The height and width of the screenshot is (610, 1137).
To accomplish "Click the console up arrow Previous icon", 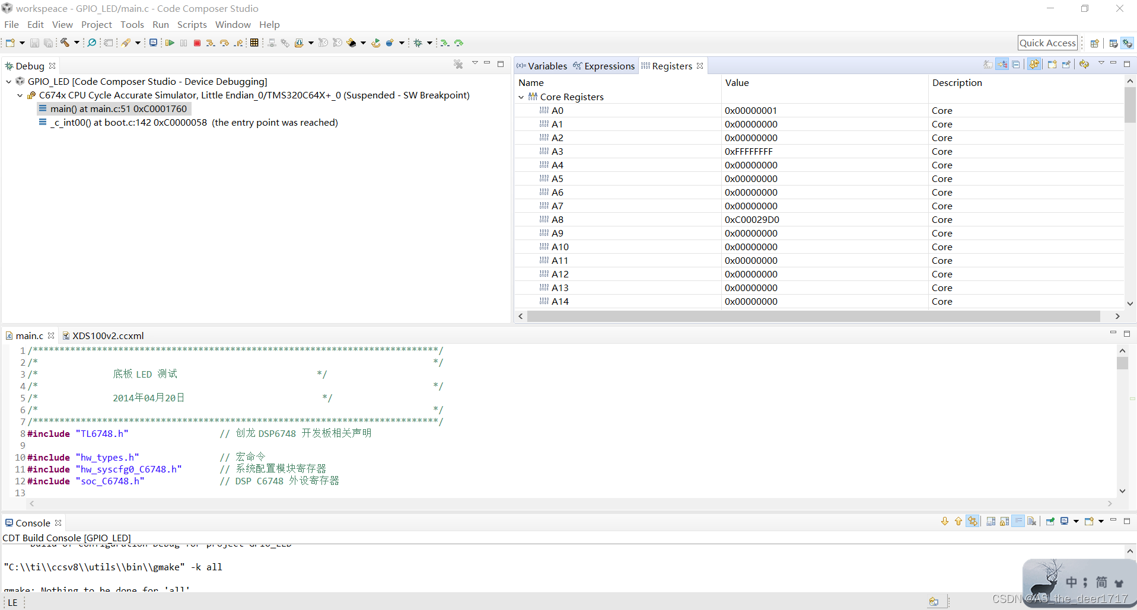I will click(x=958, y=521).
